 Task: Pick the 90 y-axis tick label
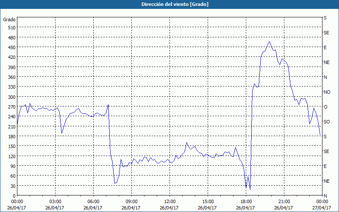point(13,166)
